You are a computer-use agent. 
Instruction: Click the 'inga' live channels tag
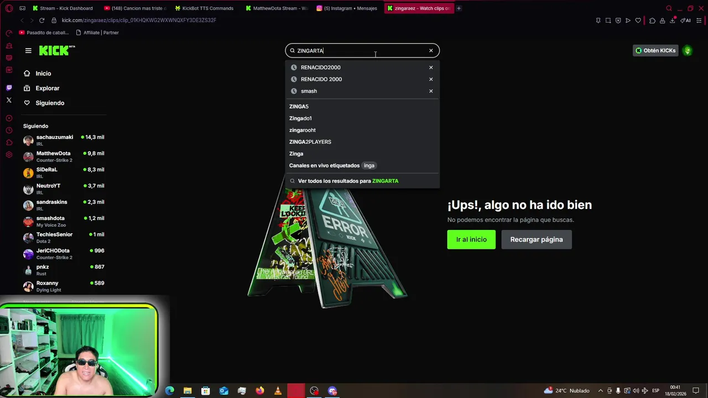tap(369, 165)
